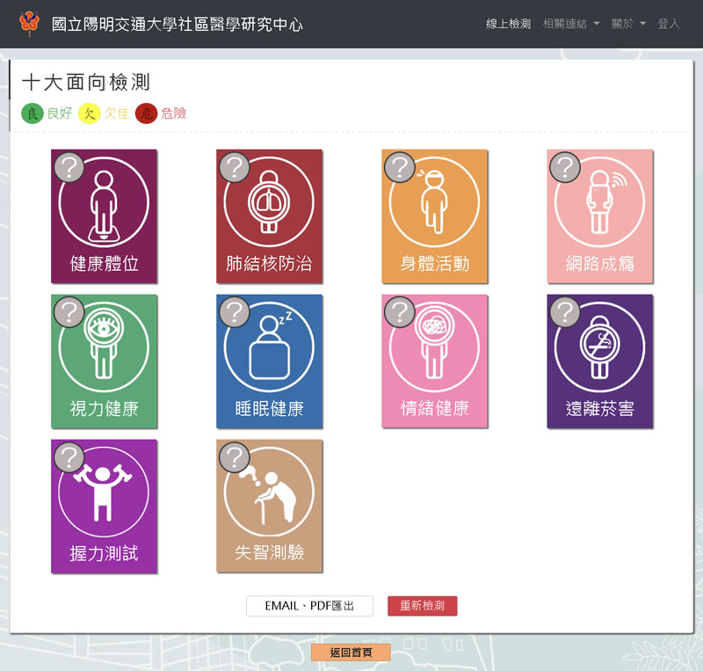Open the 身體活動 test card

click(x=435, y=216)
